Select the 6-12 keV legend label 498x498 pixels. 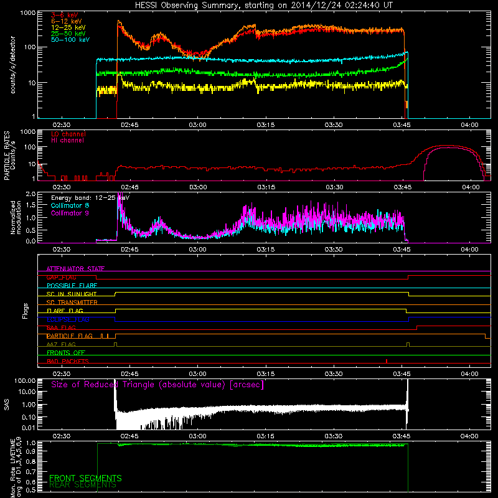(x=67, y=21)
